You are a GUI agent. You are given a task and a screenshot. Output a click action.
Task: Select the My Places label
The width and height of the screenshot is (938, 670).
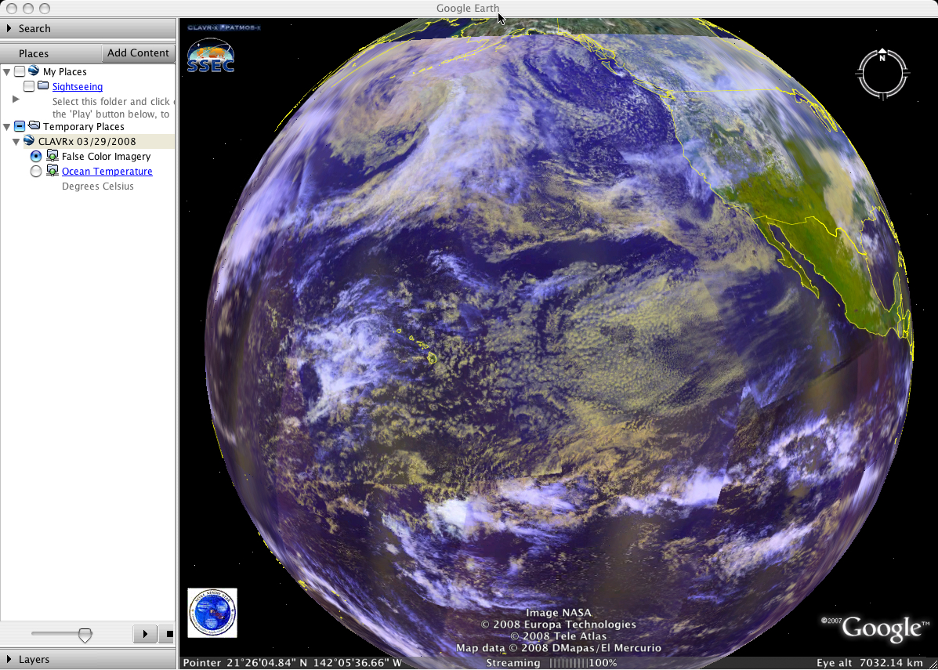pos(64,72)
